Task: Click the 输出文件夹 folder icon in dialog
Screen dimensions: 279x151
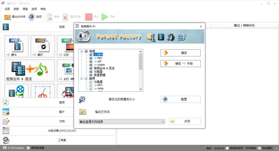Action: [83, 112]
